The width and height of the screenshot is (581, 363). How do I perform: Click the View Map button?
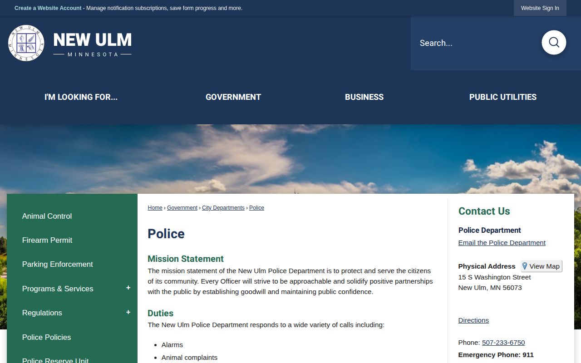point(542,266)
